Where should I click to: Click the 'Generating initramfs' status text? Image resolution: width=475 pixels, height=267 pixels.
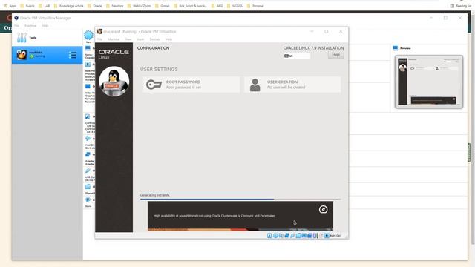click(x=155, y=195)
